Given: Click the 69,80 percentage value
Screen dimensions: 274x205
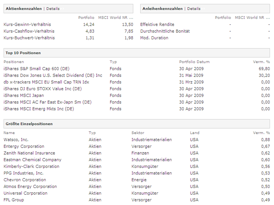Looking at the screenshot, I should 264,69.
